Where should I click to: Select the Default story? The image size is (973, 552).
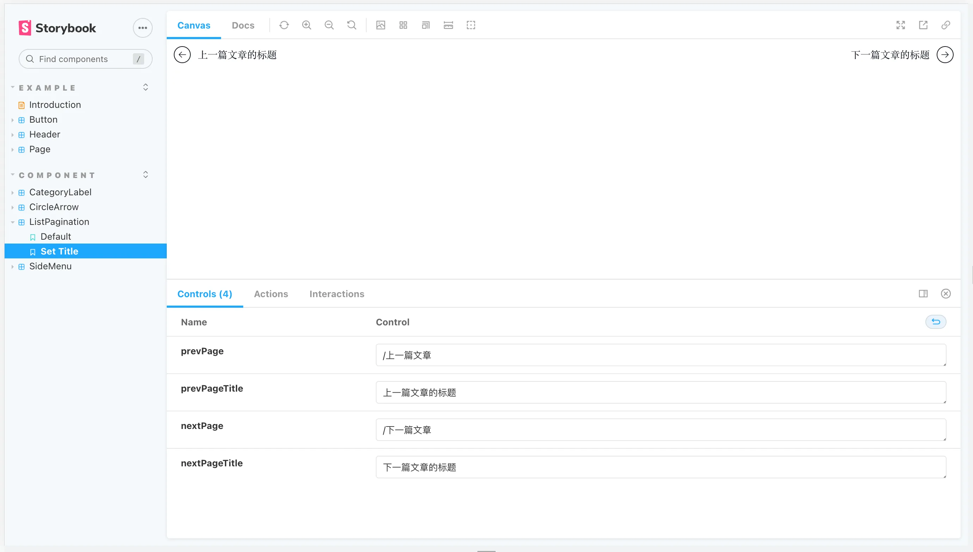tap(55, 237)
